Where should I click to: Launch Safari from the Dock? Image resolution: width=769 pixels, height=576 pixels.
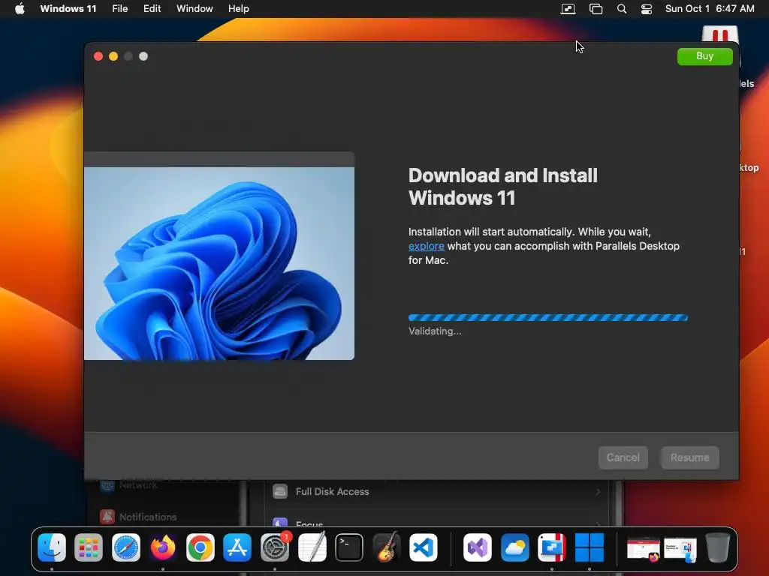coord(126,547)
